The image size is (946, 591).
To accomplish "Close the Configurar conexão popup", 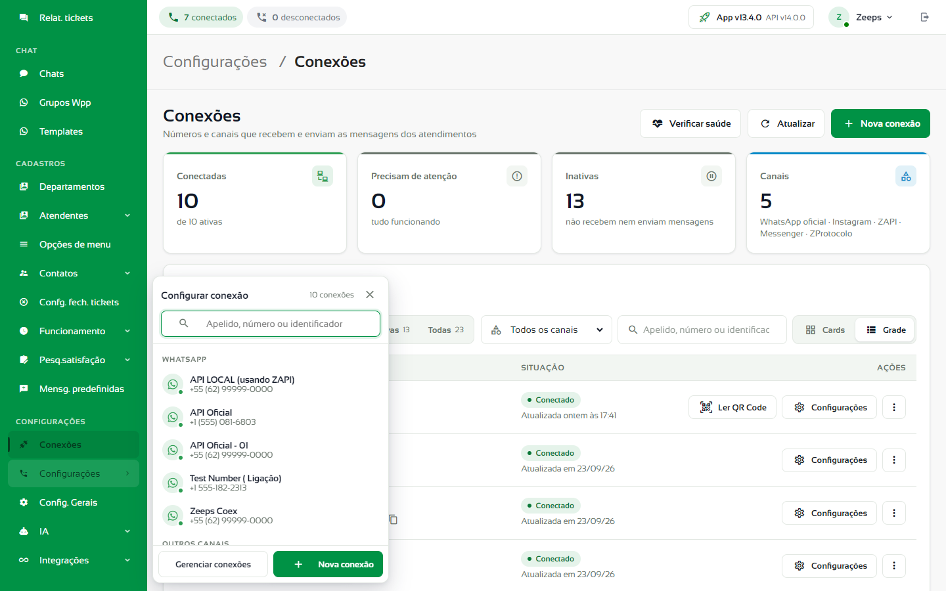I will (x=370, y=295).
